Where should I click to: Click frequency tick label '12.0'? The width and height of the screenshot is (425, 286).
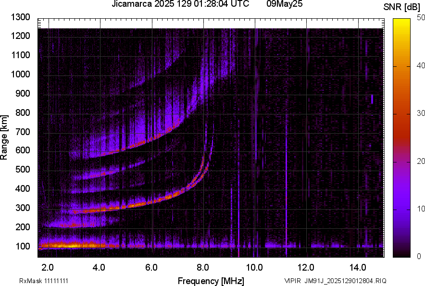tap(306, 268)
